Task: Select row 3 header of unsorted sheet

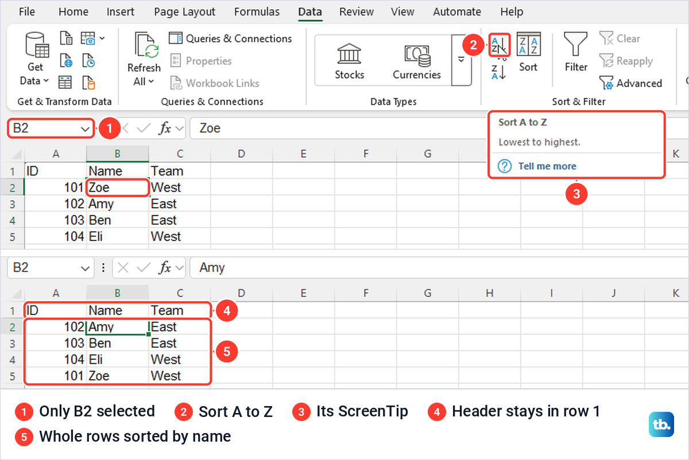Action: [13, 204]
